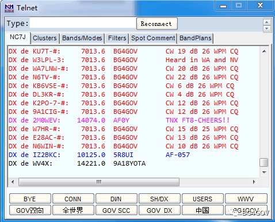Click the spot from KU7T-#
This screenshot has height=222, width=275.
point(124,51)
